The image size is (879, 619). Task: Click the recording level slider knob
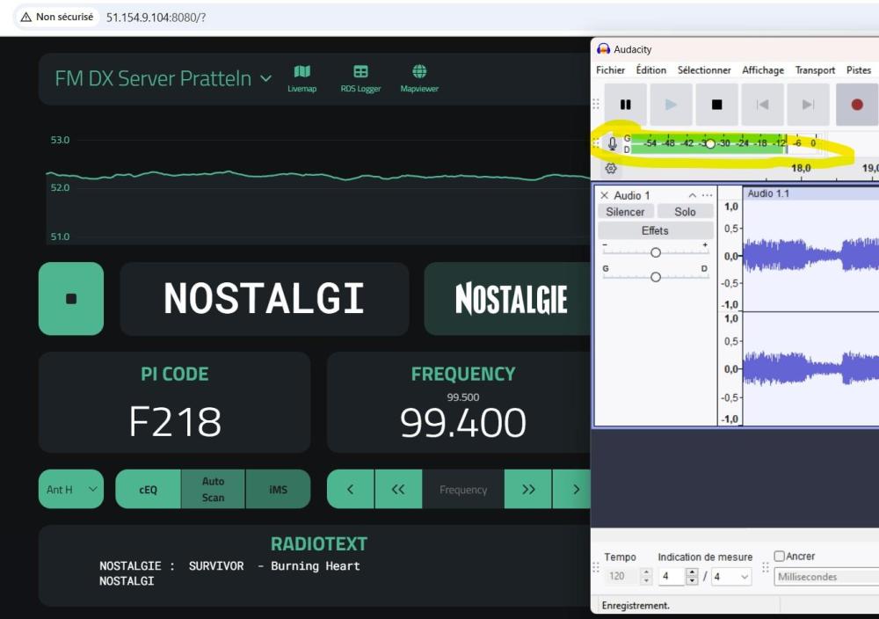coord(710,143)
